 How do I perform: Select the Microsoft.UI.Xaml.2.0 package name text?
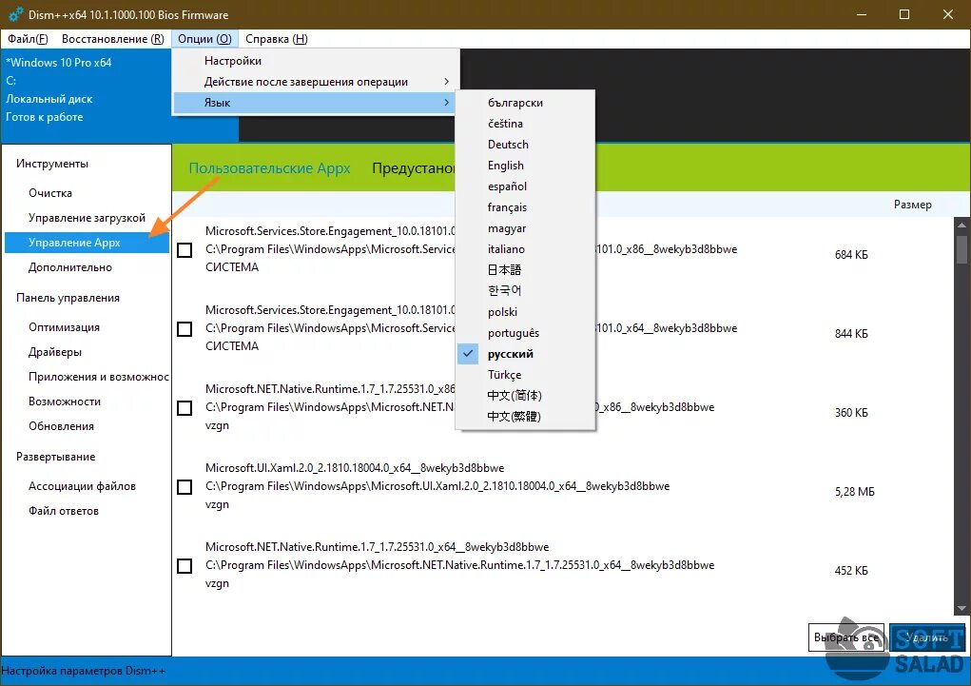(x=355, y=468)
